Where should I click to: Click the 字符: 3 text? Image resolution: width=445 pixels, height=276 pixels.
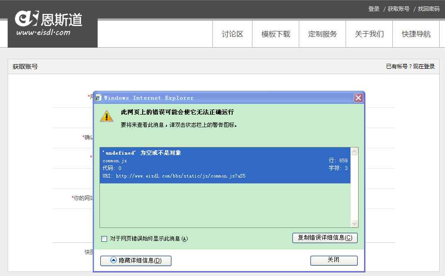(338, 168)
